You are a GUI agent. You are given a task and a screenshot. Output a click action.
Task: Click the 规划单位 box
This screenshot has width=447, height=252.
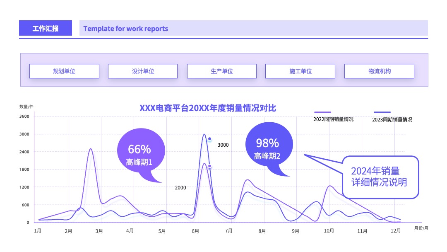[64, 71]
